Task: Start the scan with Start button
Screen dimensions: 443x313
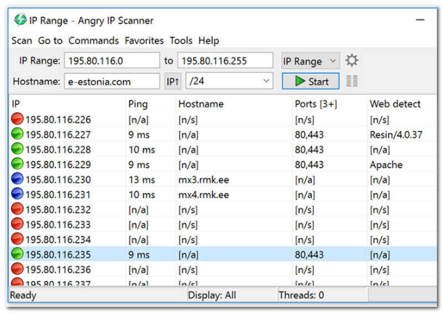Action: (310, 81)
